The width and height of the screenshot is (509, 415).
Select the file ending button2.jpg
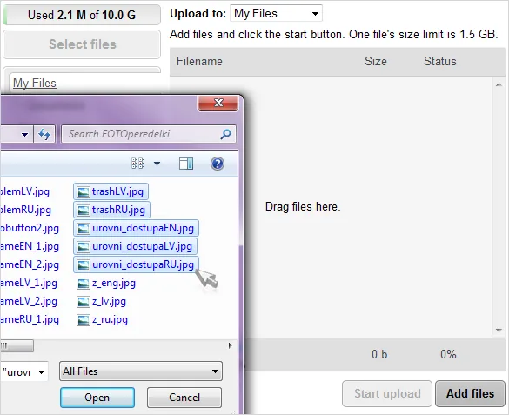pyautogui.click(x=30, y=229)
